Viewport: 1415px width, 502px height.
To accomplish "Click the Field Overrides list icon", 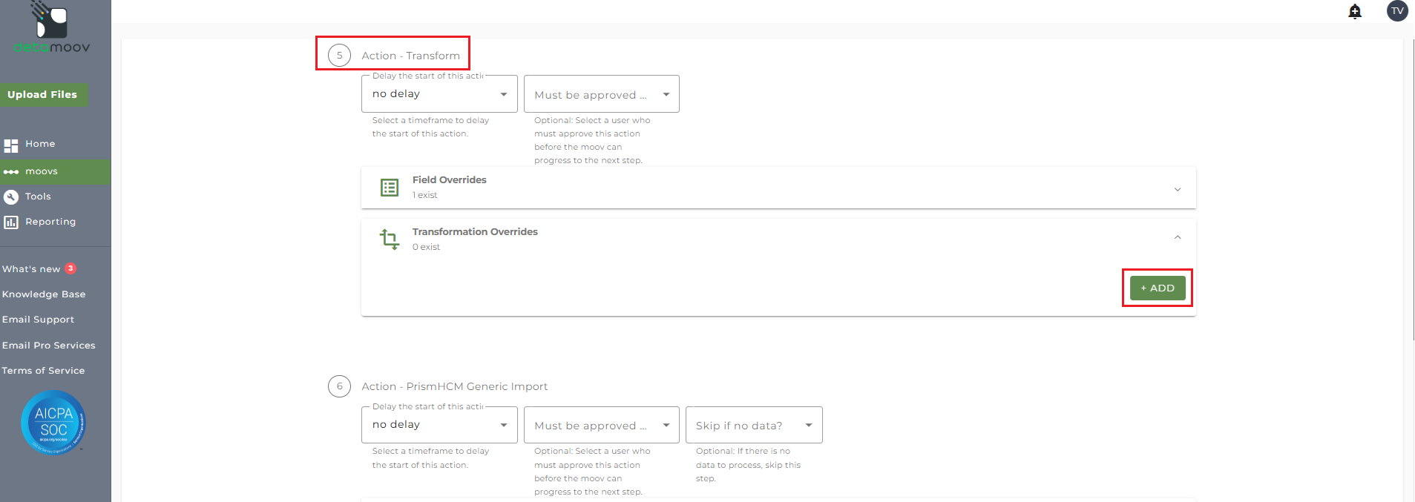I will 390,188.
